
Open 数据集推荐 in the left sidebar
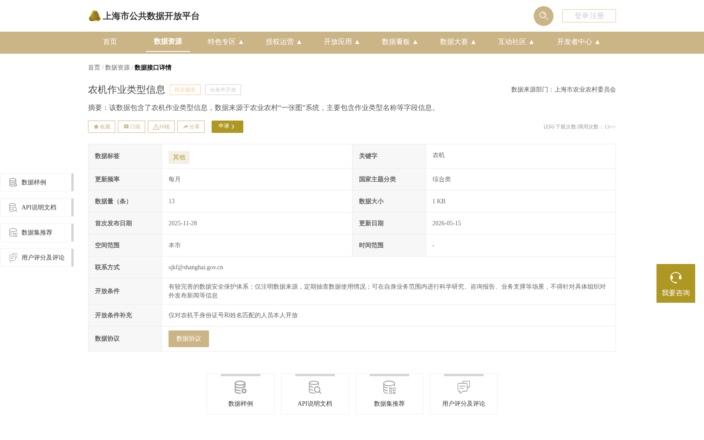tap(37, 233)
